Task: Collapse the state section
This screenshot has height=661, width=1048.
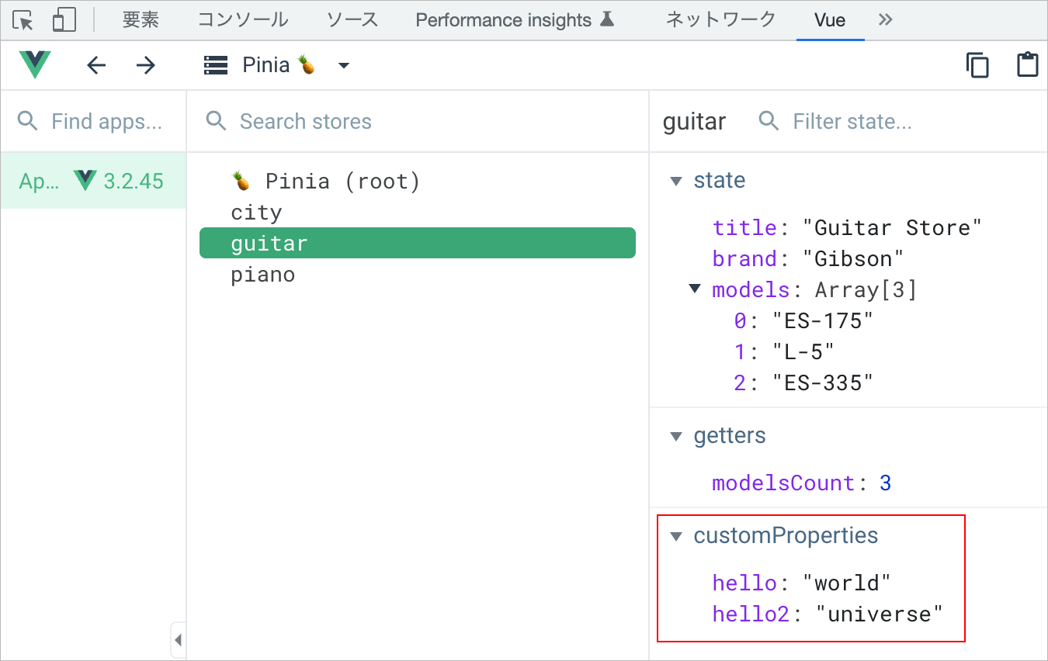Action: [x=676, y=181]
